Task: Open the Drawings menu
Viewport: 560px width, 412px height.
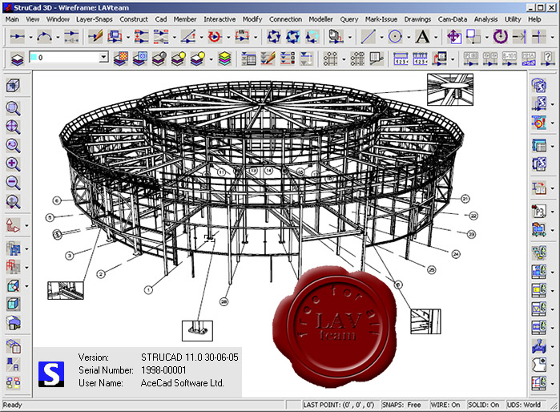Action: pos(417,19)
